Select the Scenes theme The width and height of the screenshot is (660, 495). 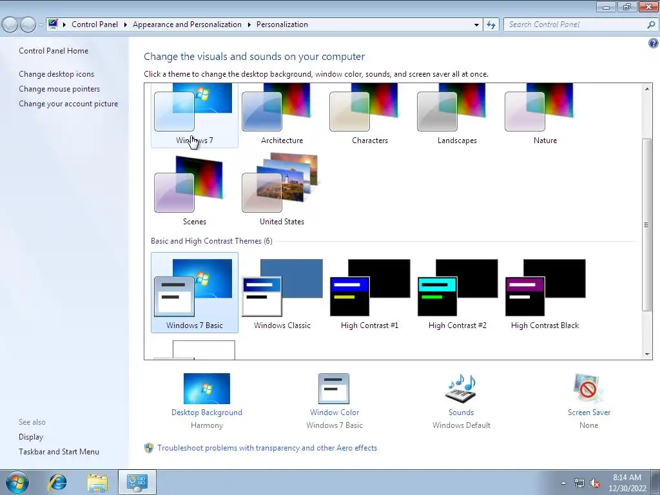click(195, 190)
